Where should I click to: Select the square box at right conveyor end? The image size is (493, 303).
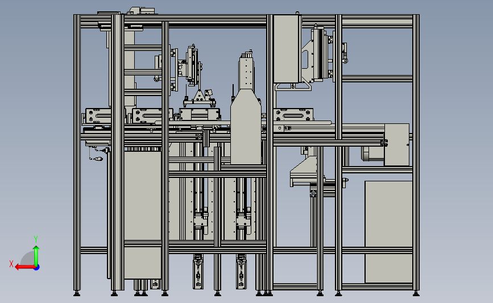click(397, 144)
